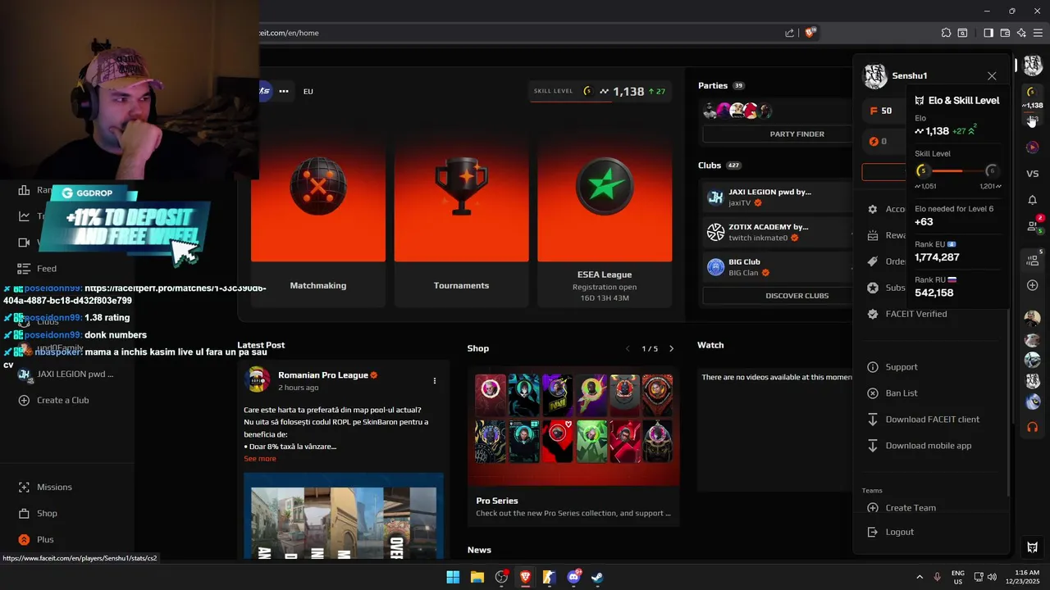
Task: Open Steam from taskbar
Action: 597,577
